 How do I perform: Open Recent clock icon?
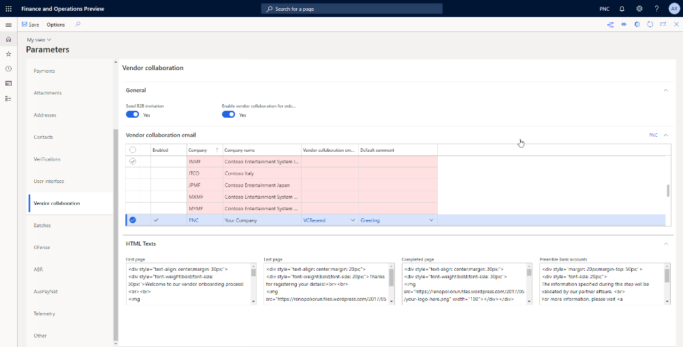8,69
